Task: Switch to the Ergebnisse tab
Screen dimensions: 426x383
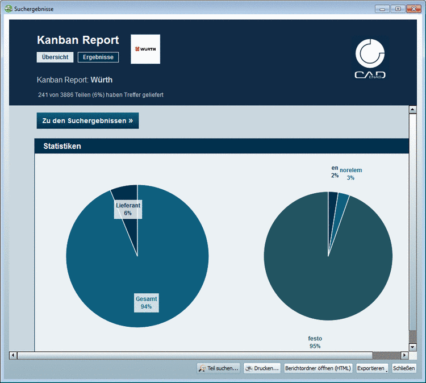Action: coord(98,57)
